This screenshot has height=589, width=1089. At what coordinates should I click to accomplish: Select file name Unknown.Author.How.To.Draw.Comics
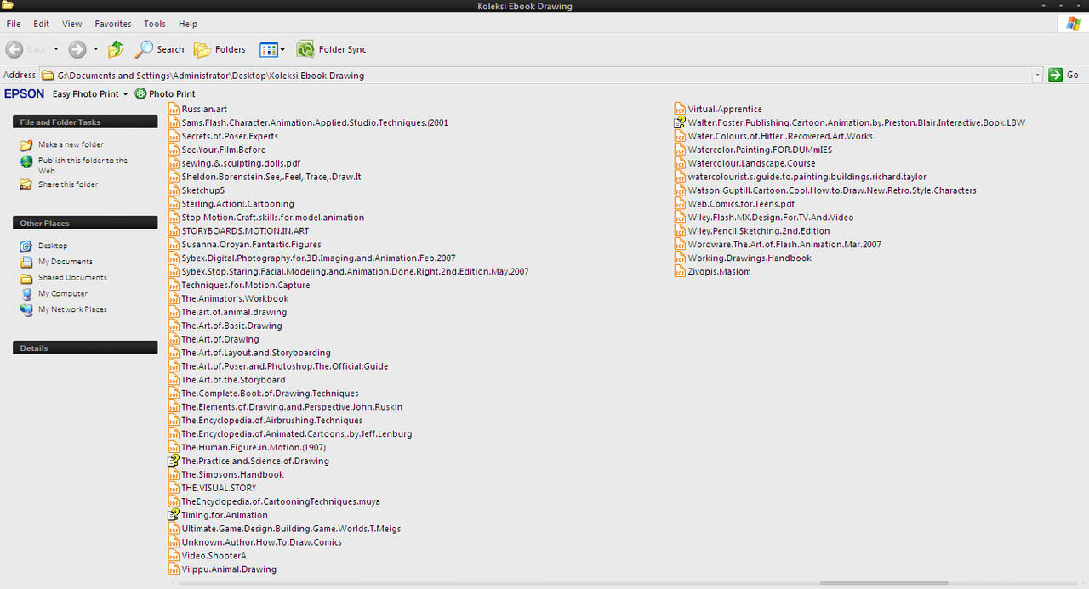click(x=261, y=542)
